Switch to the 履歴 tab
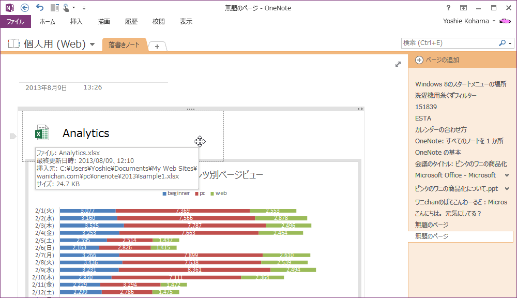 (x=131, y=21)
